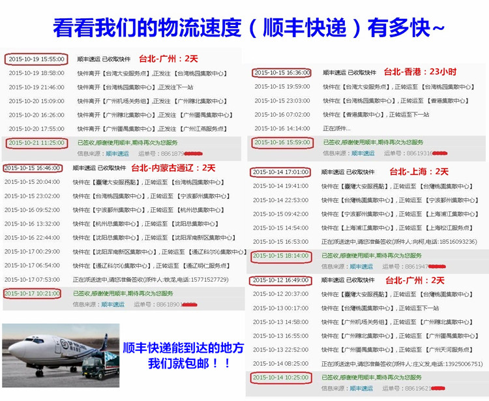Click the row dated 2015-10-15 23:02:00

coord(117,196)
